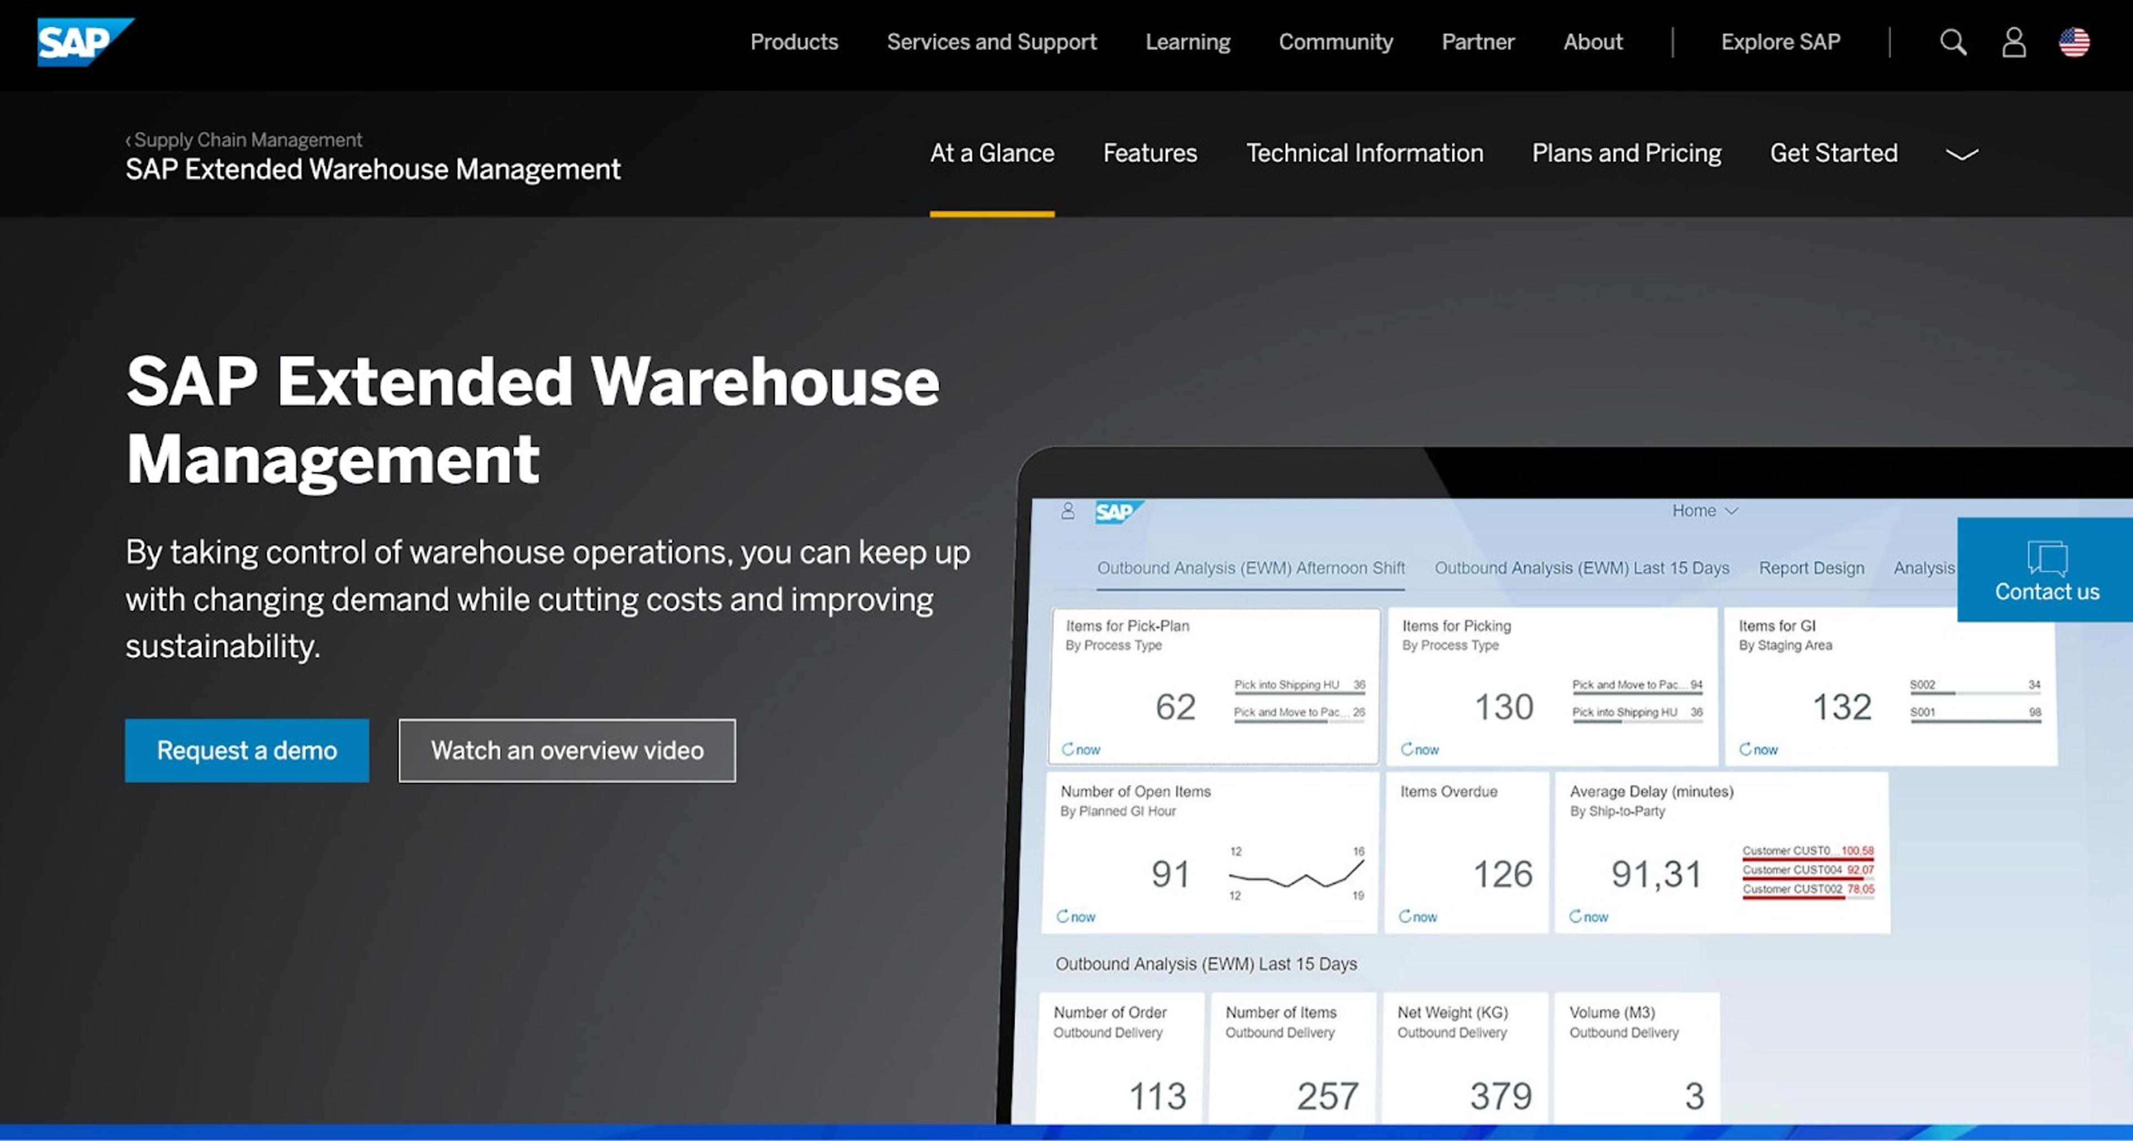Select Report Design tab in dashboard
The height and width of the screenshot is (1141, 2133).
(x=1812, y=568)
